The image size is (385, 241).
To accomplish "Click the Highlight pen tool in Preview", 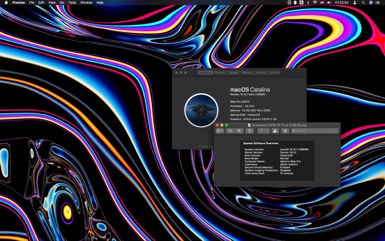I will [x=261, y=131].
